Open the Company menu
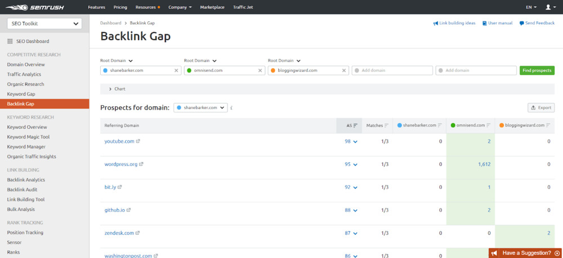Screen dimensions: 563x258 (x=180, y=7)
